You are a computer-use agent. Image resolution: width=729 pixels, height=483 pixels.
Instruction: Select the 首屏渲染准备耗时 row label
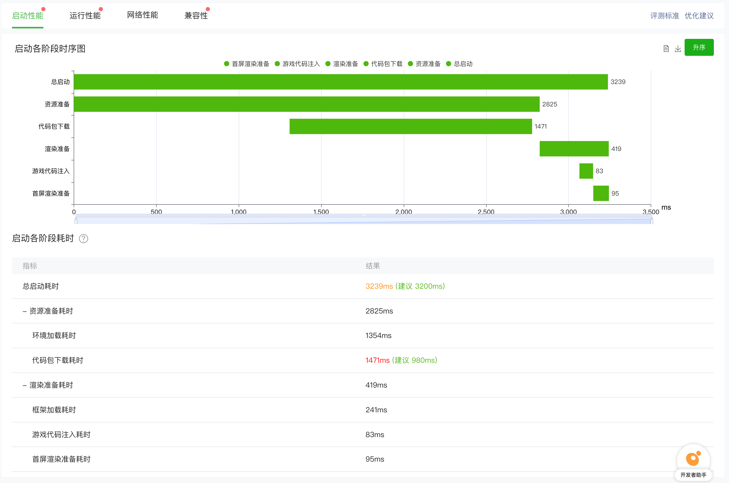[x=61, y=459]
